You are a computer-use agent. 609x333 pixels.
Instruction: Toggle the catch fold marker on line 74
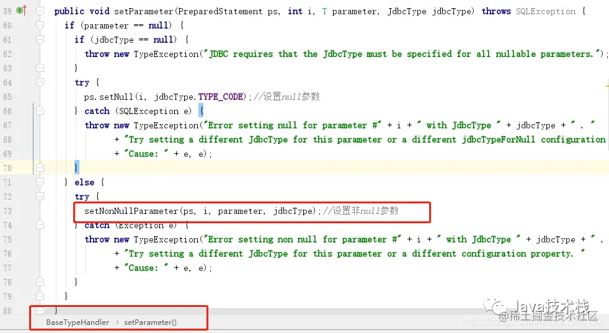coord(40,225)
